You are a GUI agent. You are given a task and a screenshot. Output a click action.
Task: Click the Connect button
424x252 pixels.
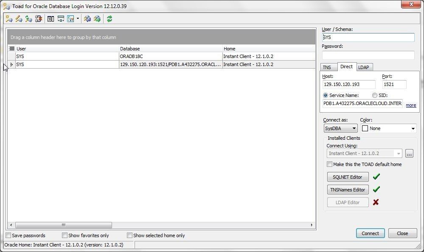pos(370,233)
